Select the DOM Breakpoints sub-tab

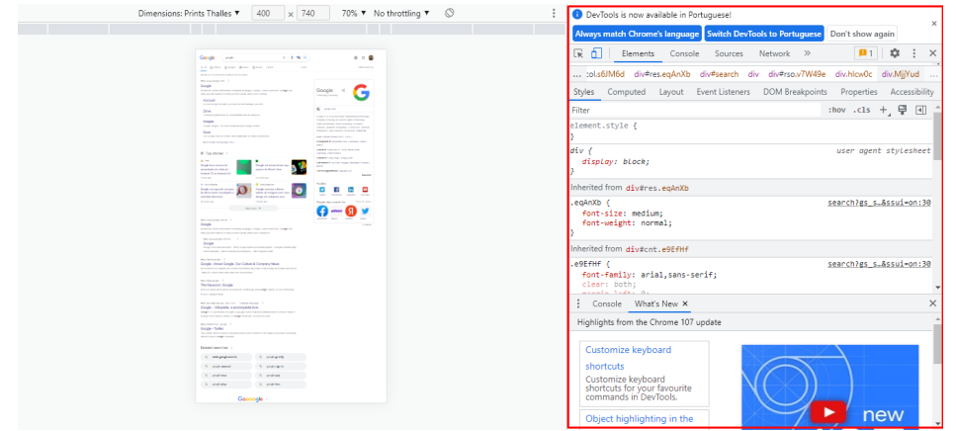click(x=795, y=92)
